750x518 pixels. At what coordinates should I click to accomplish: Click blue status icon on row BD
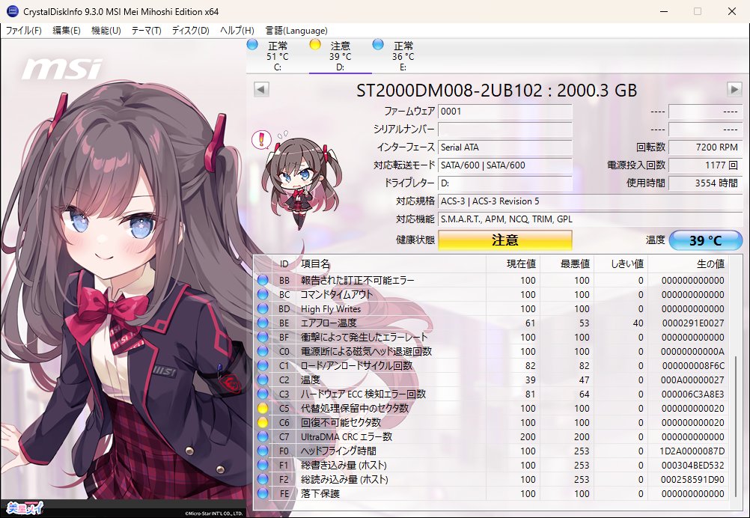coord(263,309)
